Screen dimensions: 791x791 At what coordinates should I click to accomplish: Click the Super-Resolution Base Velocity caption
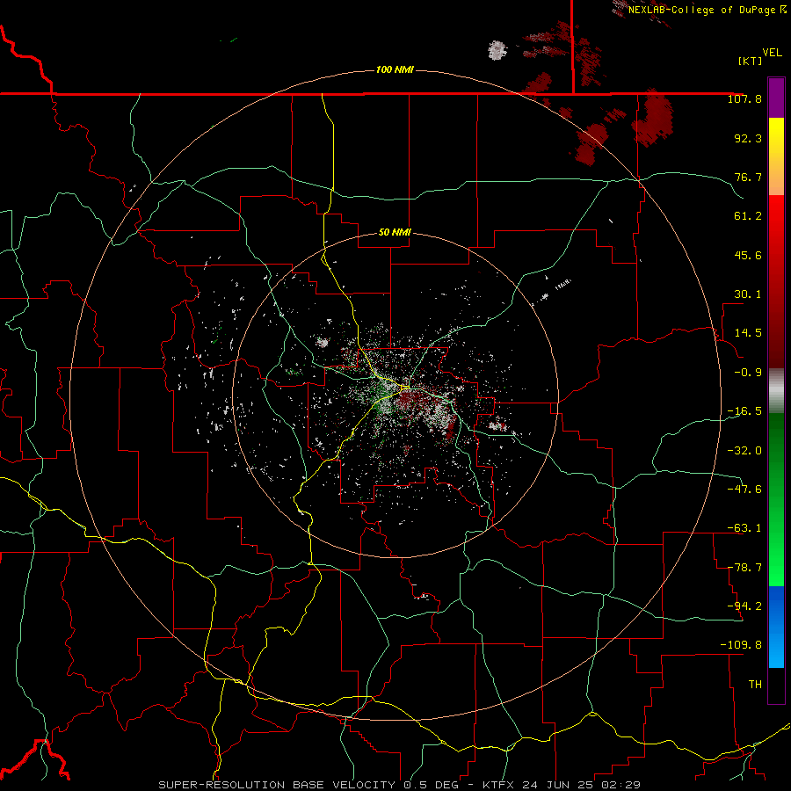coord(399,785)
